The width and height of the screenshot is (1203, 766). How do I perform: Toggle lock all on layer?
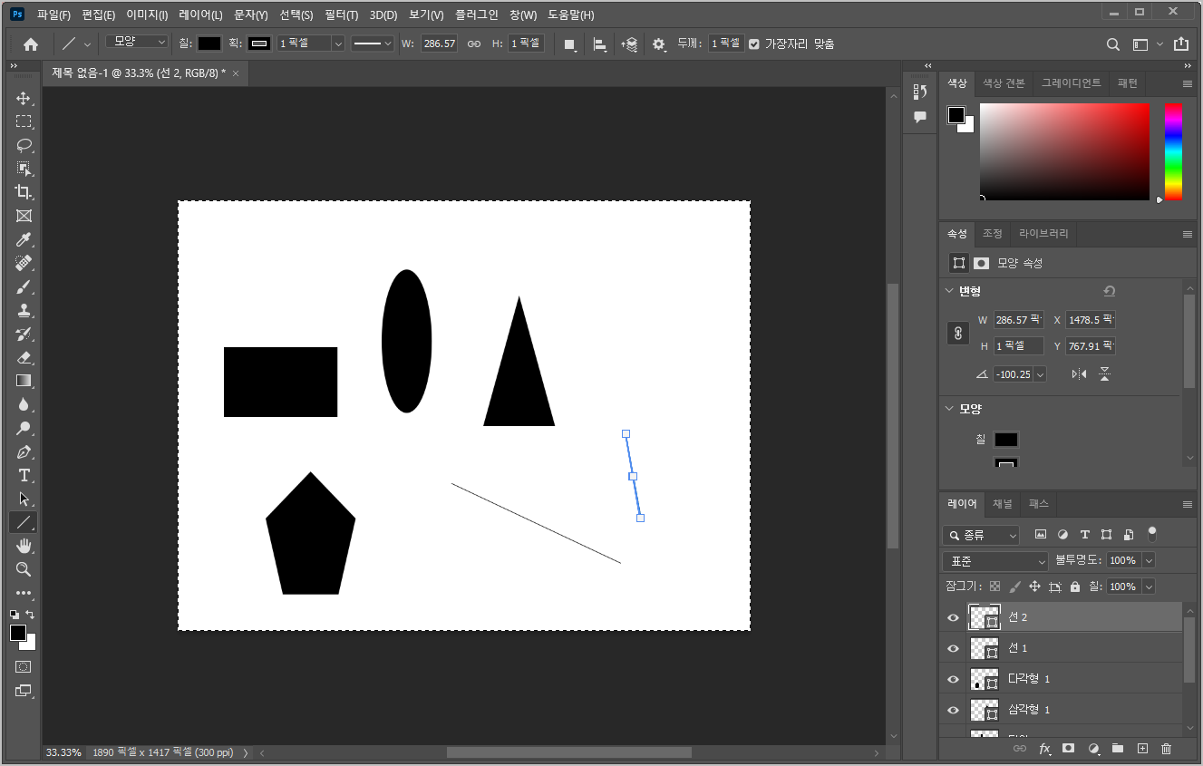[x=1075, y=587]
